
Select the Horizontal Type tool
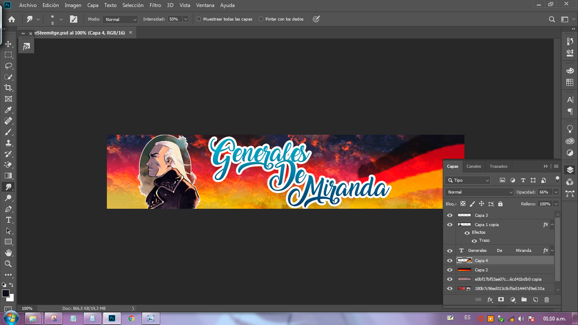tap(8, 220)
